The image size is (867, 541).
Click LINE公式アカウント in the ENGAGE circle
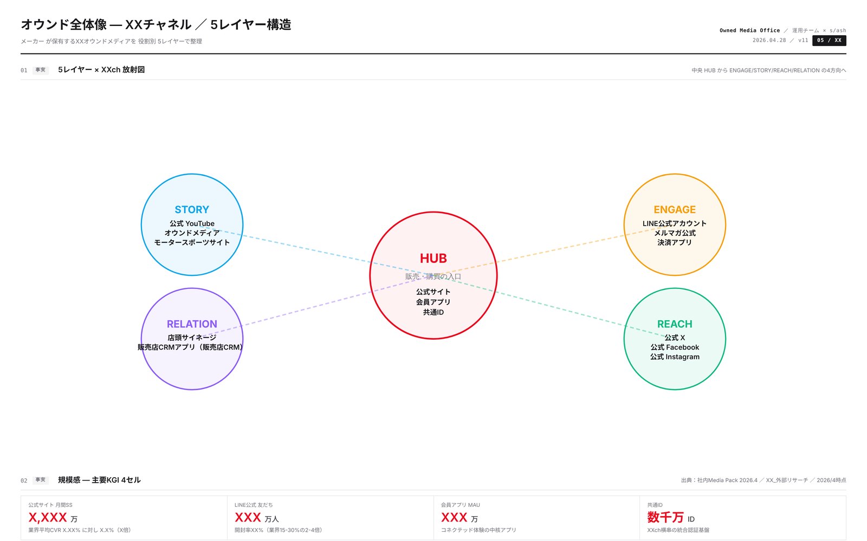click(x=675, y=223)
